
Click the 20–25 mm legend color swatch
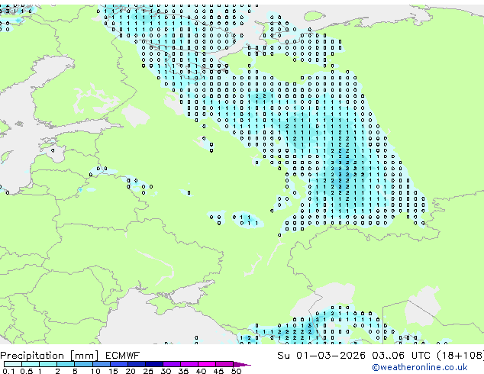point(136,364)
